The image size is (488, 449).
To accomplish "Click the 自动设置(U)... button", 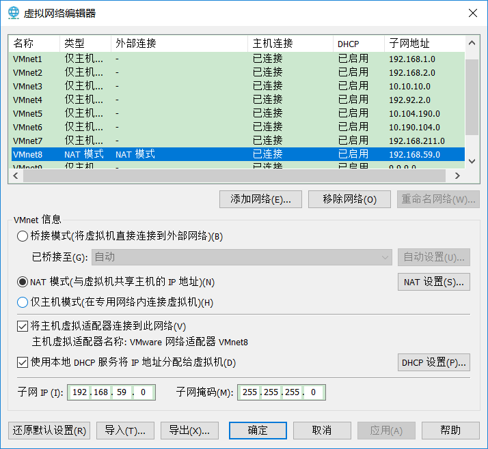I will point(434,257).
